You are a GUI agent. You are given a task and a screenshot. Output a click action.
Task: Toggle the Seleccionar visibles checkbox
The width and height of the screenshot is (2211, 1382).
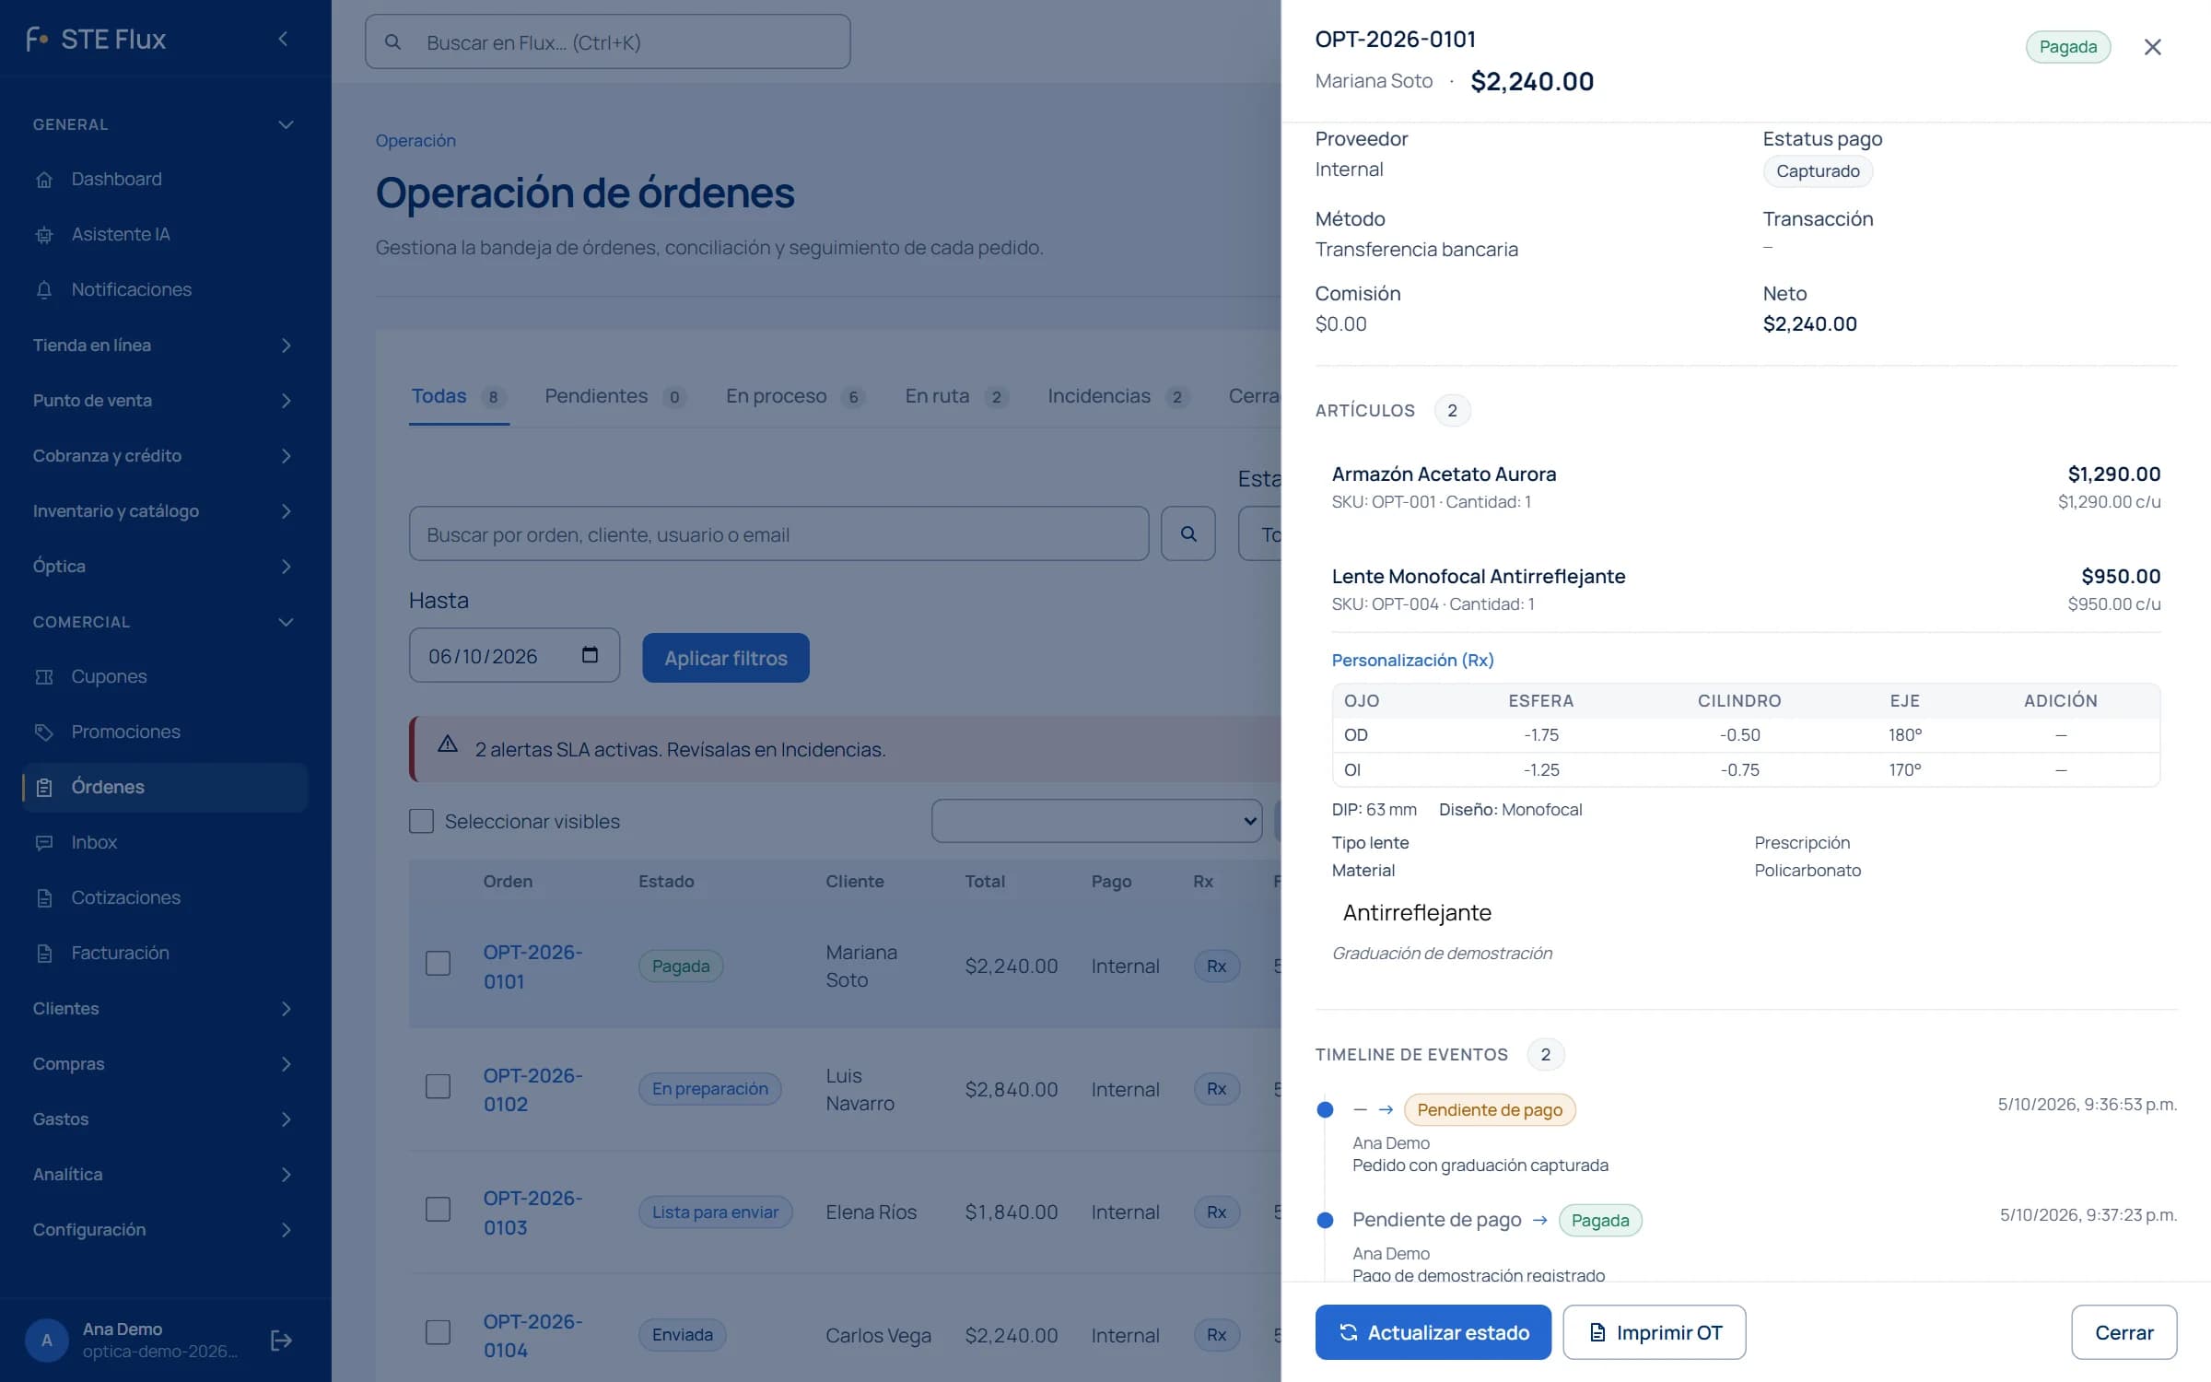pos(421,821)
